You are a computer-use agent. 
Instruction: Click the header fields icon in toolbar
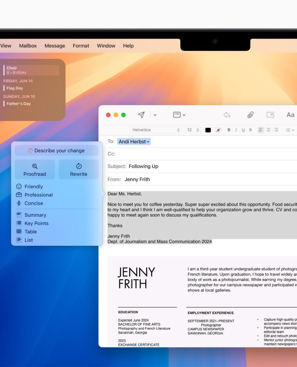pos(177,114)
